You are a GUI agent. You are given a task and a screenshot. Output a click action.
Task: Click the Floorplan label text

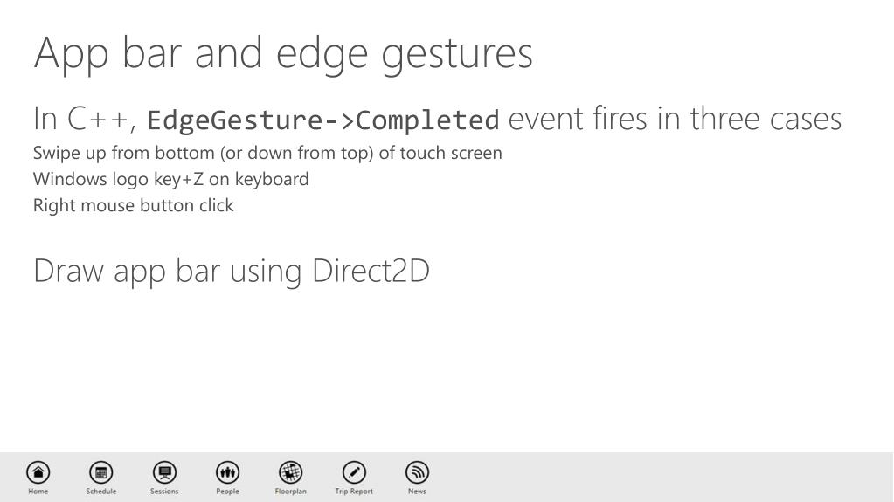291,492
